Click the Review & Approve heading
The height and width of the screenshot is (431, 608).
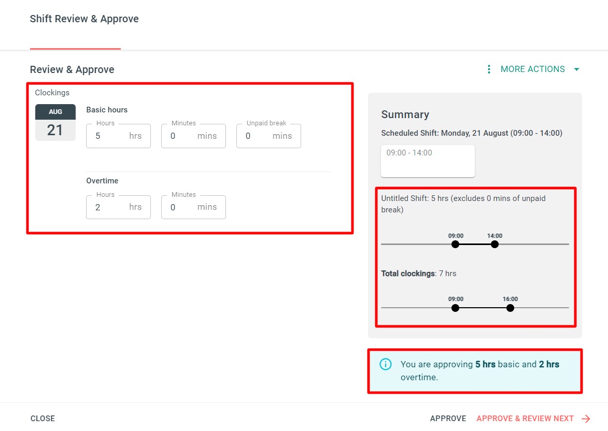click(72, 69)
